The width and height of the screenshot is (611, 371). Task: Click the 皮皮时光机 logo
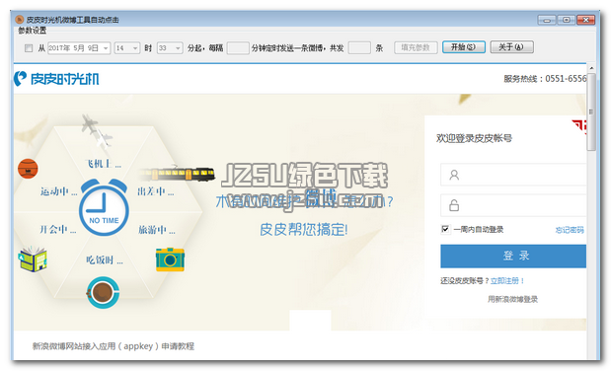56,79
